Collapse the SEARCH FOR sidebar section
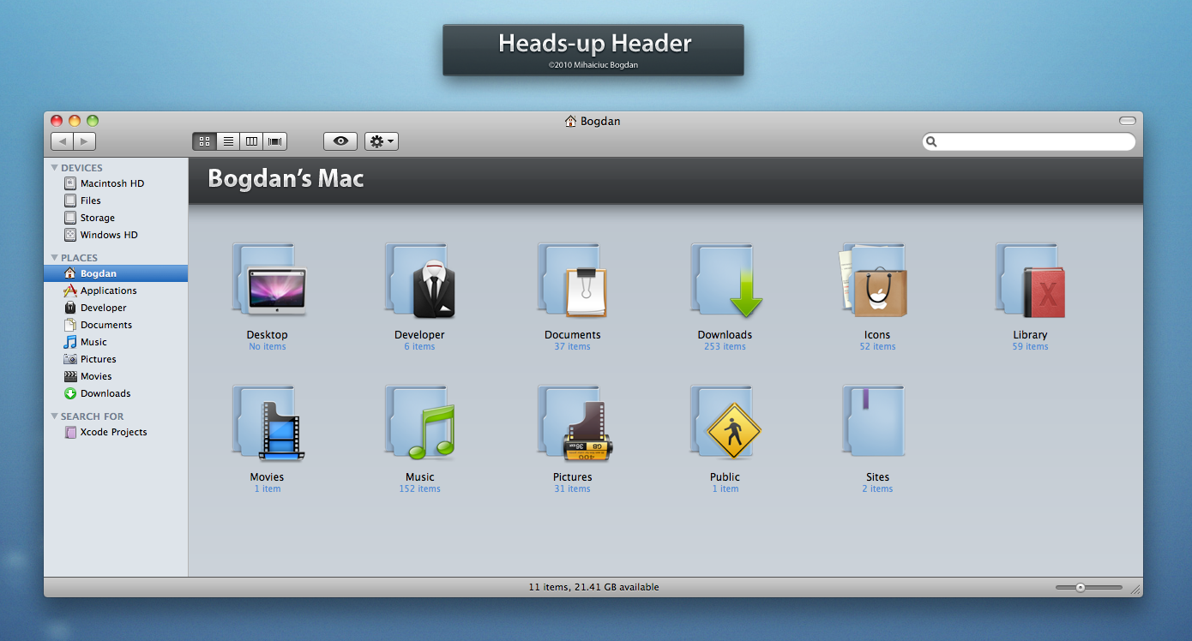The height and width of the screenshot is (641, 1192). pyautogui.click(x=55, y=416)
